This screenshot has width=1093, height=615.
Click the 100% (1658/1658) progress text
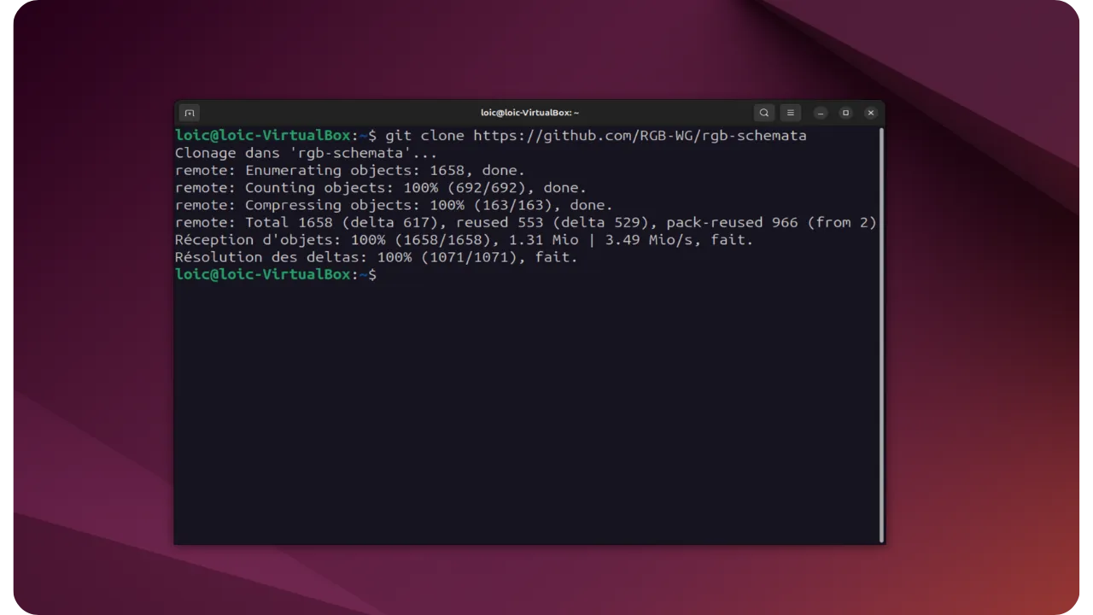[421, 239]
